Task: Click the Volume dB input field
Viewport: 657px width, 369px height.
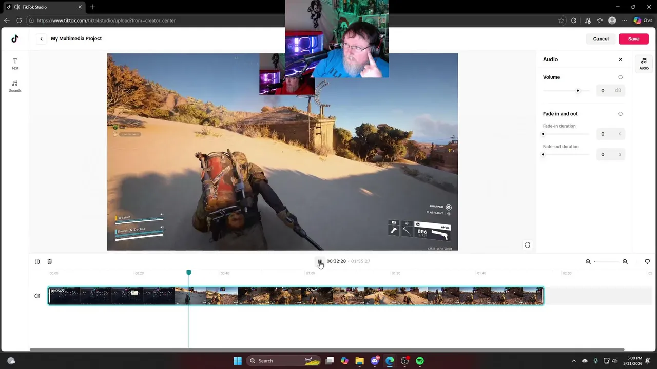Action: [610, 91]
